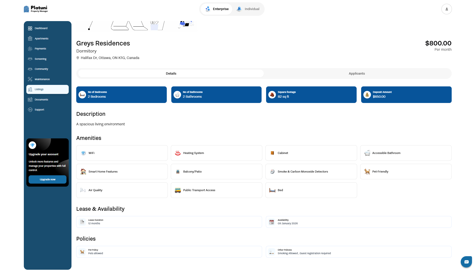Click the Community group icon
This screenshot has width=475, height=271.
[x=30, y=69]
